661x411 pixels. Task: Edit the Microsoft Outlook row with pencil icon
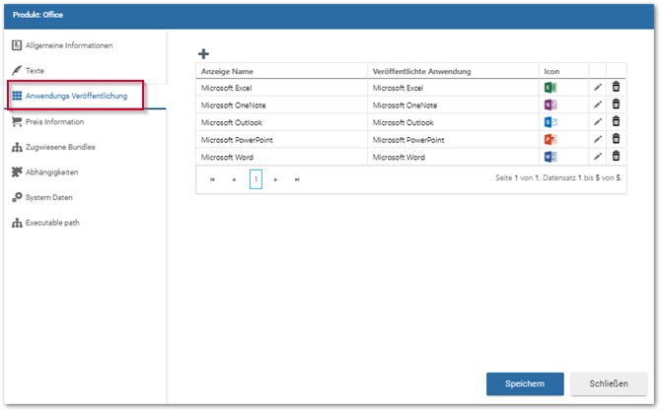pos(598,122)
